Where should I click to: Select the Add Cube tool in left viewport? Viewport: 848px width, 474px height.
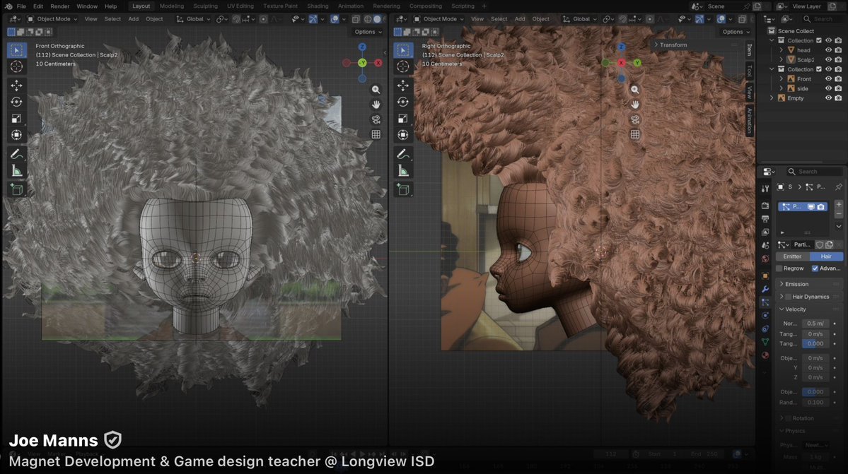tap(16, 189)
